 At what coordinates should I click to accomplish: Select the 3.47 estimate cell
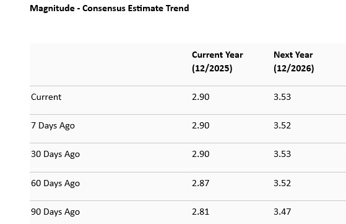(282, 212)
